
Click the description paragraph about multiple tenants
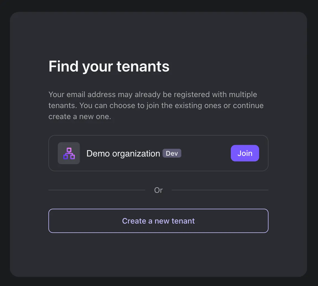156,105
